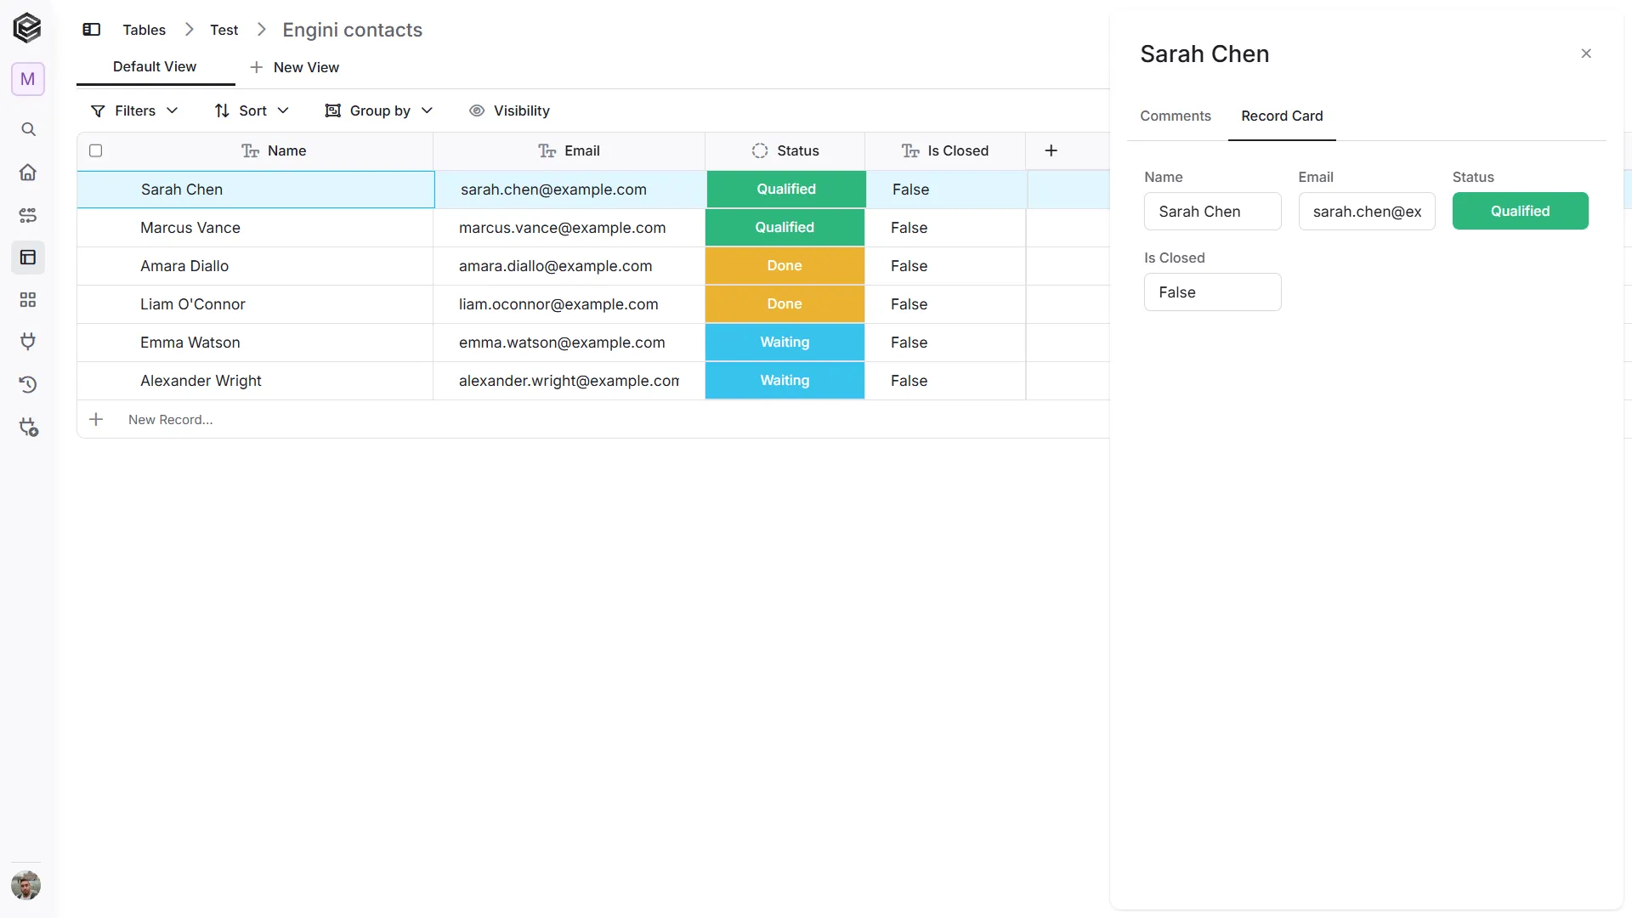Create a New View tab
The width and height of the screenshot is (1632, 918).
[294, 67]
